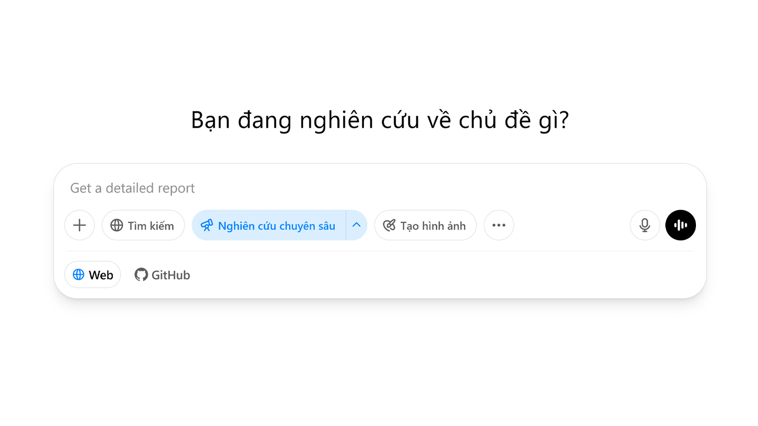Screen dimensions: 758x426
Task: Start voice mode with the black waveform icon
Action: (680, 225)
